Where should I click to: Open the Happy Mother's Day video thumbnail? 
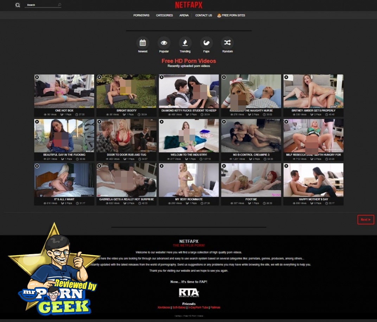click(313, 180)
